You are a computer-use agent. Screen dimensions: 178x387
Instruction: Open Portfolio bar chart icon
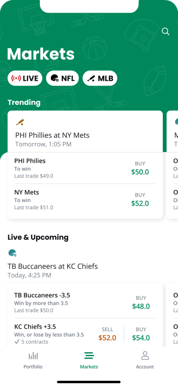[x=33, y=356]
